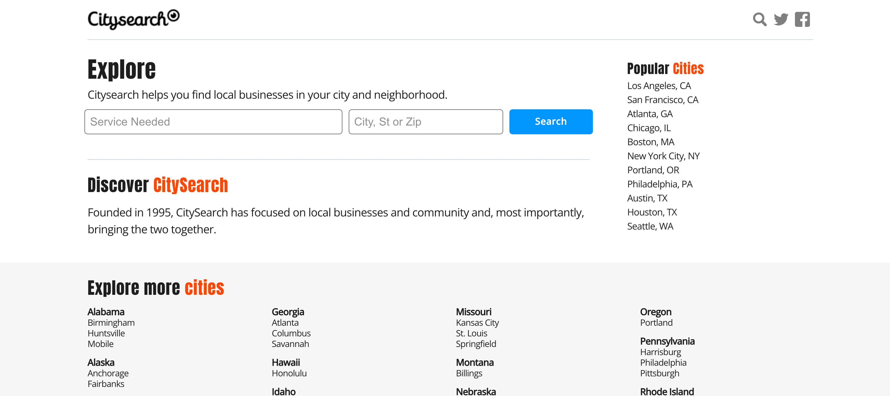
Task: Select Honolulu under Hawaii
Action: click(x=289, y=373)
